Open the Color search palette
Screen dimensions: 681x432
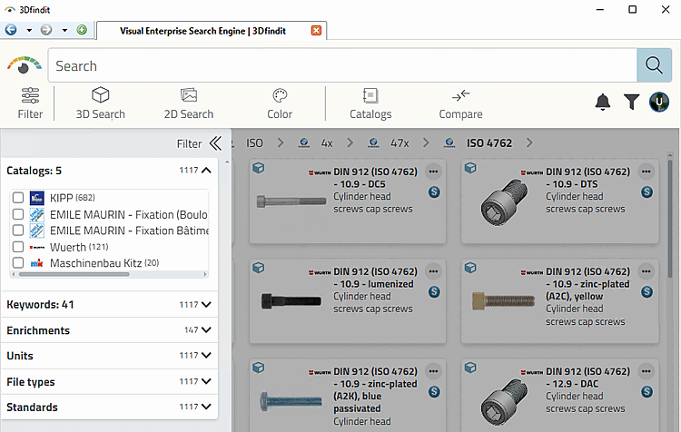(280, 103)
